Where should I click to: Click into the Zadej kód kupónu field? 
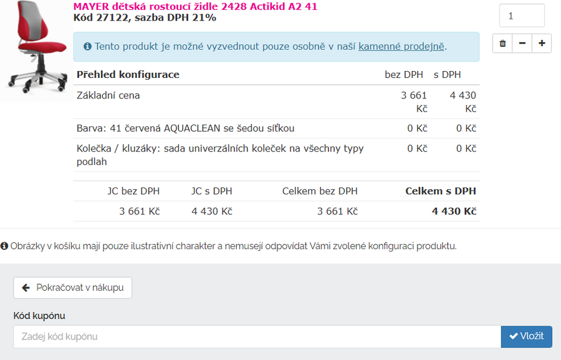(x=257, y=337)
